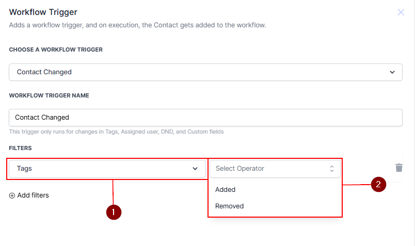Close the Workflow Trigger panel

tap(401, 12)
